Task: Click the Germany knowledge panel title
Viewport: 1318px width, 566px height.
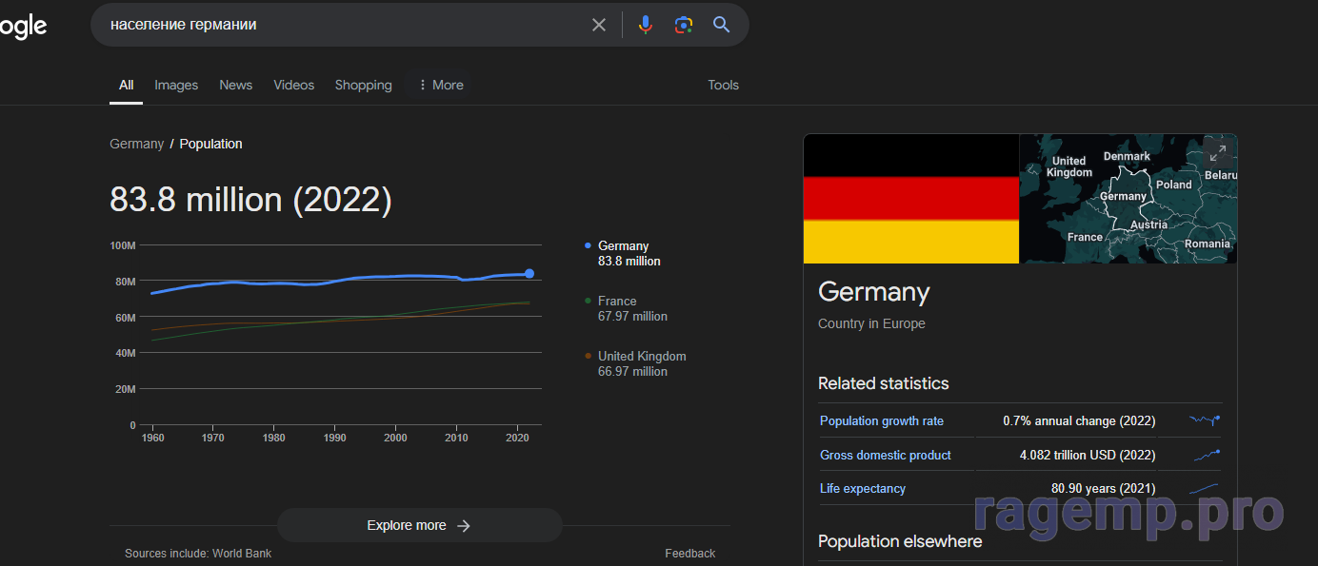Action: point(874,292)
